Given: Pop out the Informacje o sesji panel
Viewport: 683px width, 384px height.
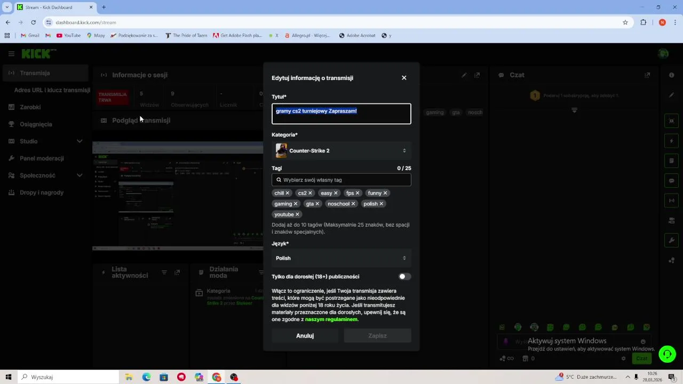Looking at the screenshot, I should click(477, 75).
